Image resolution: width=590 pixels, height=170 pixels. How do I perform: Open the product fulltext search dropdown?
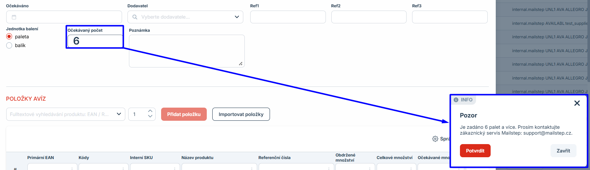tap(119, 114)
